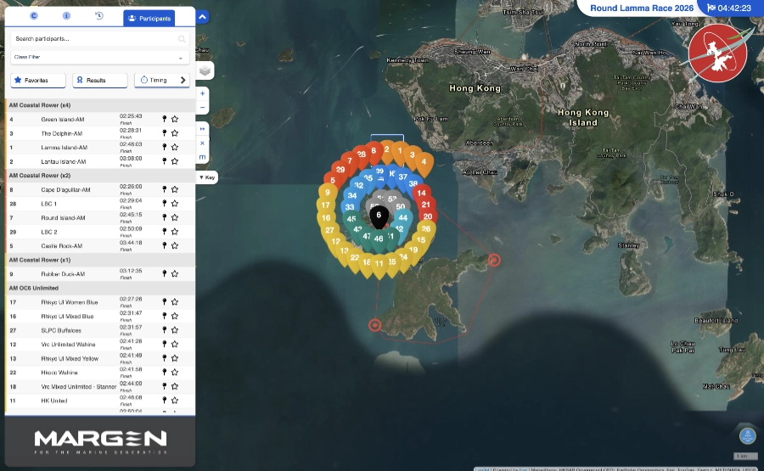Locate Cape D'aguilar-AM with pin icon
This screenshot has width=764, height=471.
tap(164, 189)
